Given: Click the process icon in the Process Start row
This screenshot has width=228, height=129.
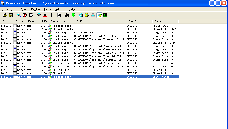Looking at the screenshot, I should (15, 26).
